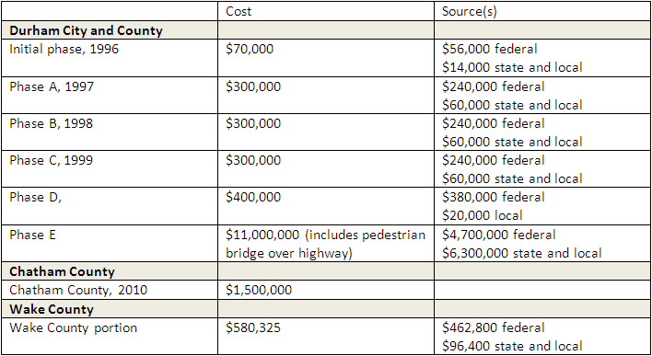The width and height of the screenshot is (652, 356).
Task: Click the Phase B, 1998 row label
Action: [52, 123]
